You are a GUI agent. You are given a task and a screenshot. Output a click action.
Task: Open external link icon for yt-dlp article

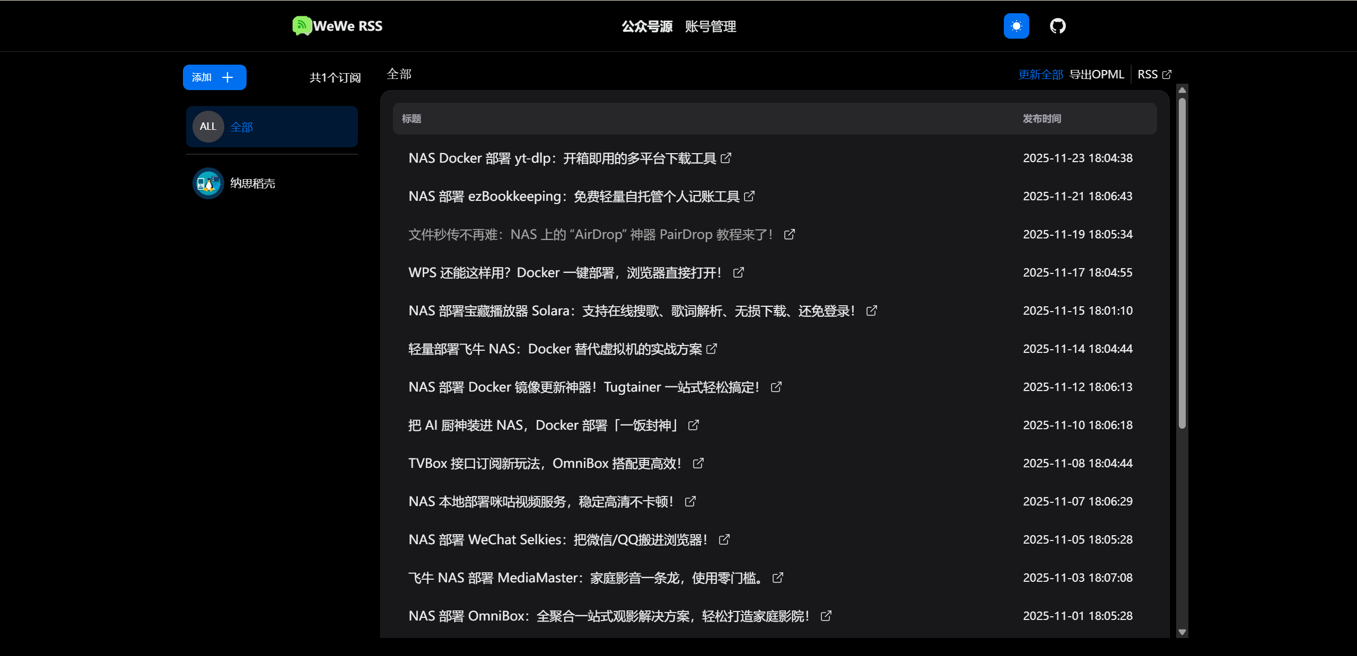coord(726,158)
